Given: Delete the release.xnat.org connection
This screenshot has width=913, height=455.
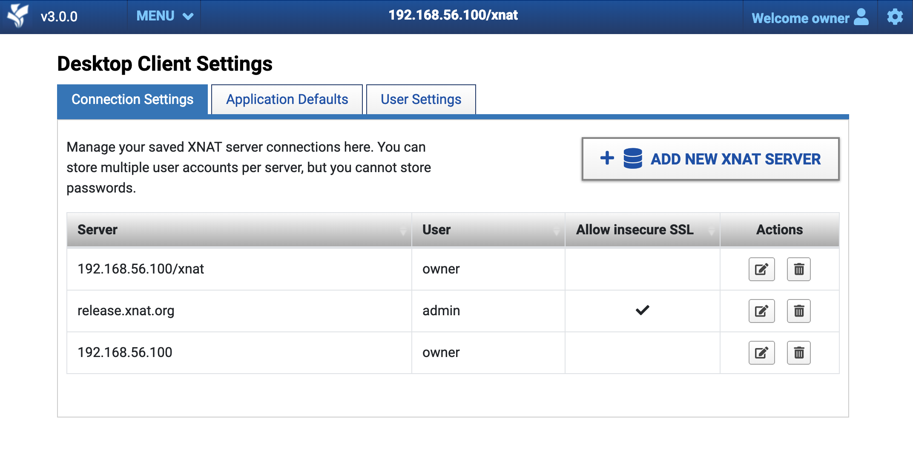Looking at the screenshot, I should pos(798,311).
